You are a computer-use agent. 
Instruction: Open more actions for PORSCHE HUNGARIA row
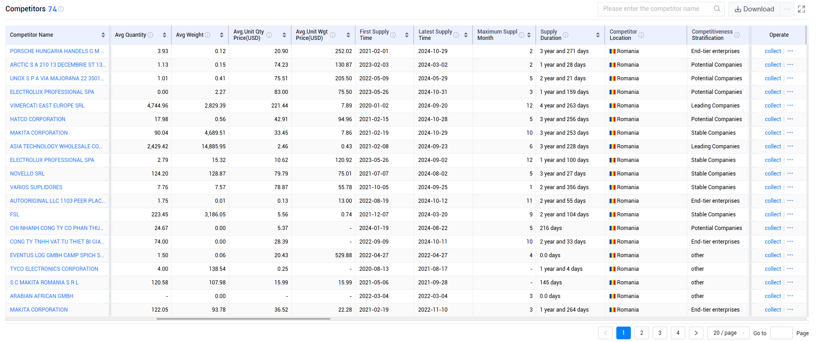click(790, 51)
